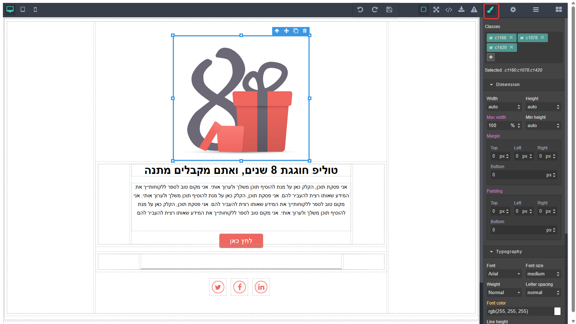
Task: Switch to mobile device preview
Action: tap(35, 9)
